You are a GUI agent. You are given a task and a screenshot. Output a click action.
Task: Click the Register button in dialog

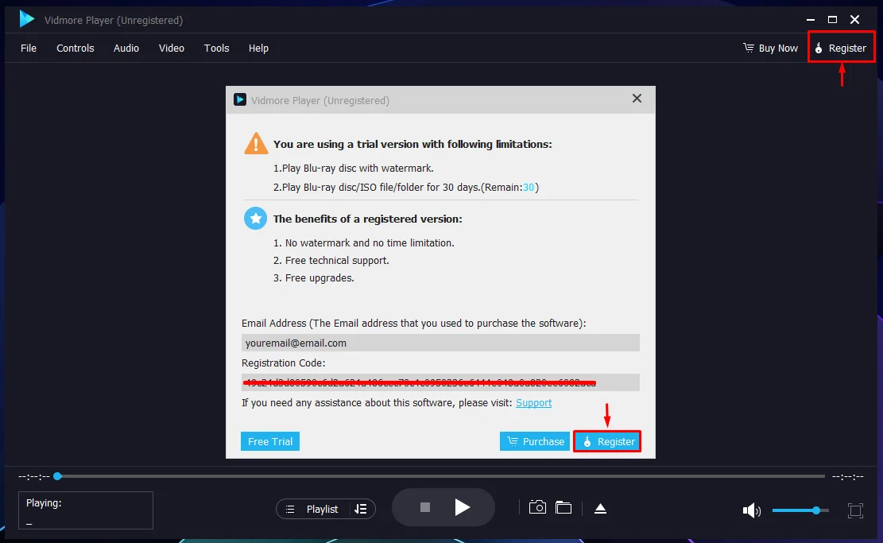click(607, 441)
